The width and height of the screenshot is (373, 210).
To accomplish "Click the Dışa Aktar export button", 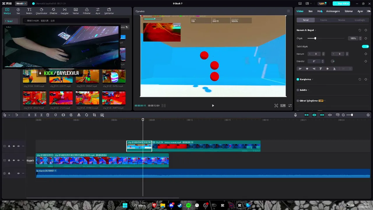I will click(x=341, y=3).
